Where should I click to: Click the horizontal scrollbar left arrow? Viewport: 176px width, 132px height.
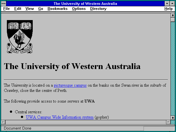(3, 122)
